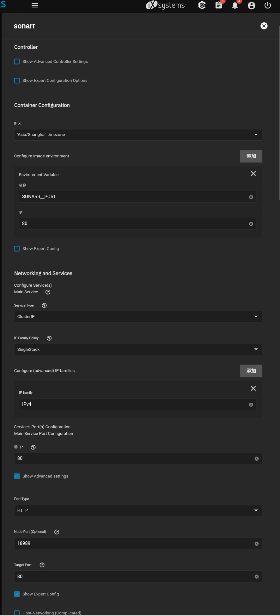The width and height of the screenshot is (280, 616).
Task: Open the Service Type ClusterIP dropdown
Action: (x=138, y=317)
